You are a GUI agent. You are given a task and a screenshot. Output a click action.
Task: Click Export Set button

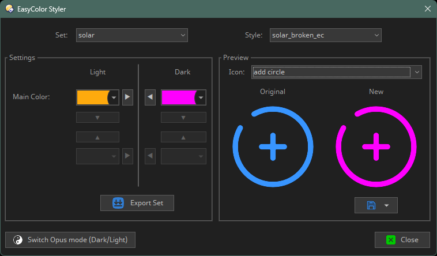tap(137, 203)
